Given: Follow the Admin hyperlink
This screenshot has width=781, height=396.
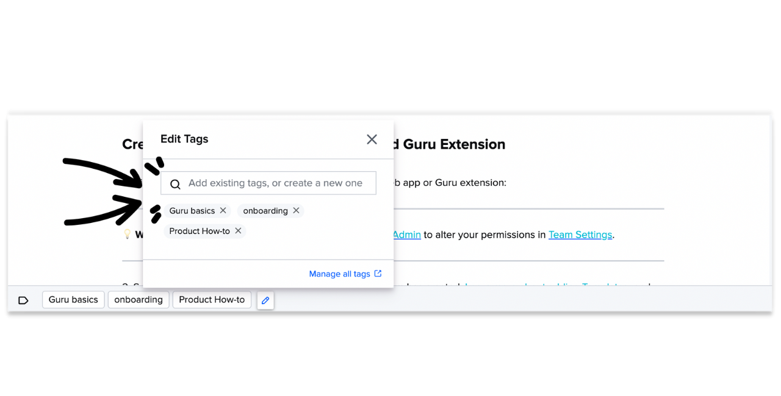Looking at the screenshot, I should tap(406, 235).
